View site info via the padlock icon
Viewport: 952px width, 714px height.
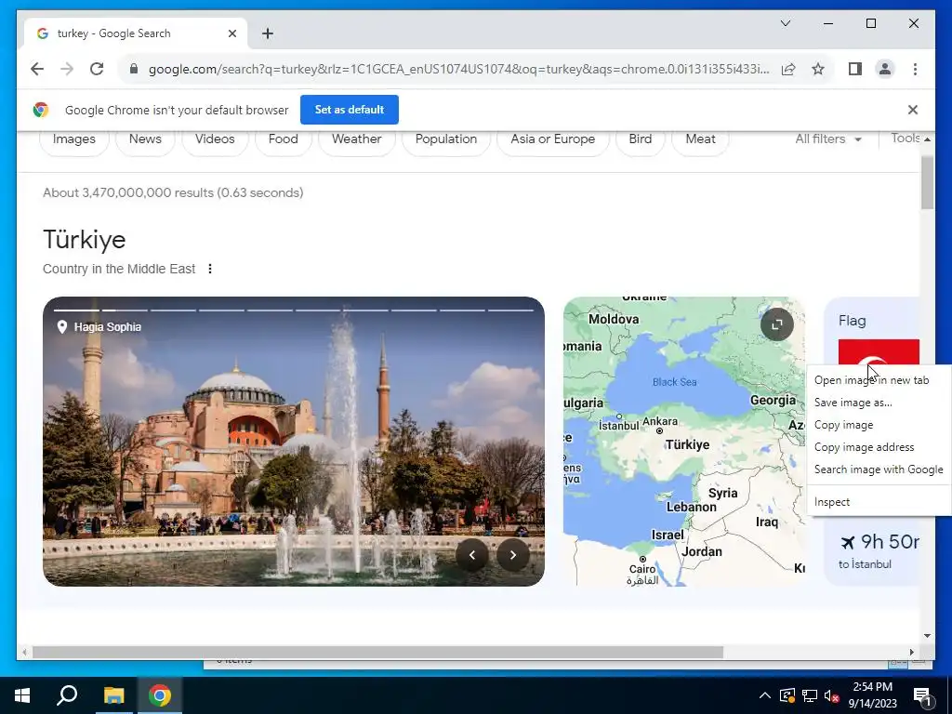click(134, 69)
